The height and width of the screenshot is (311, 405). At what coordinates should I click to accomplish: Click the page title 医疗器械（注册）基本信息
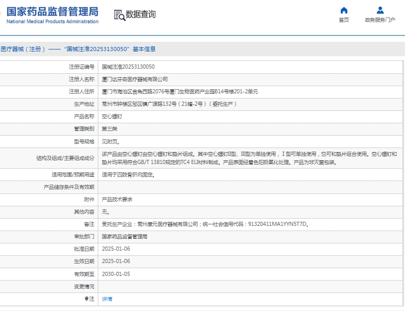click(78, 49)
